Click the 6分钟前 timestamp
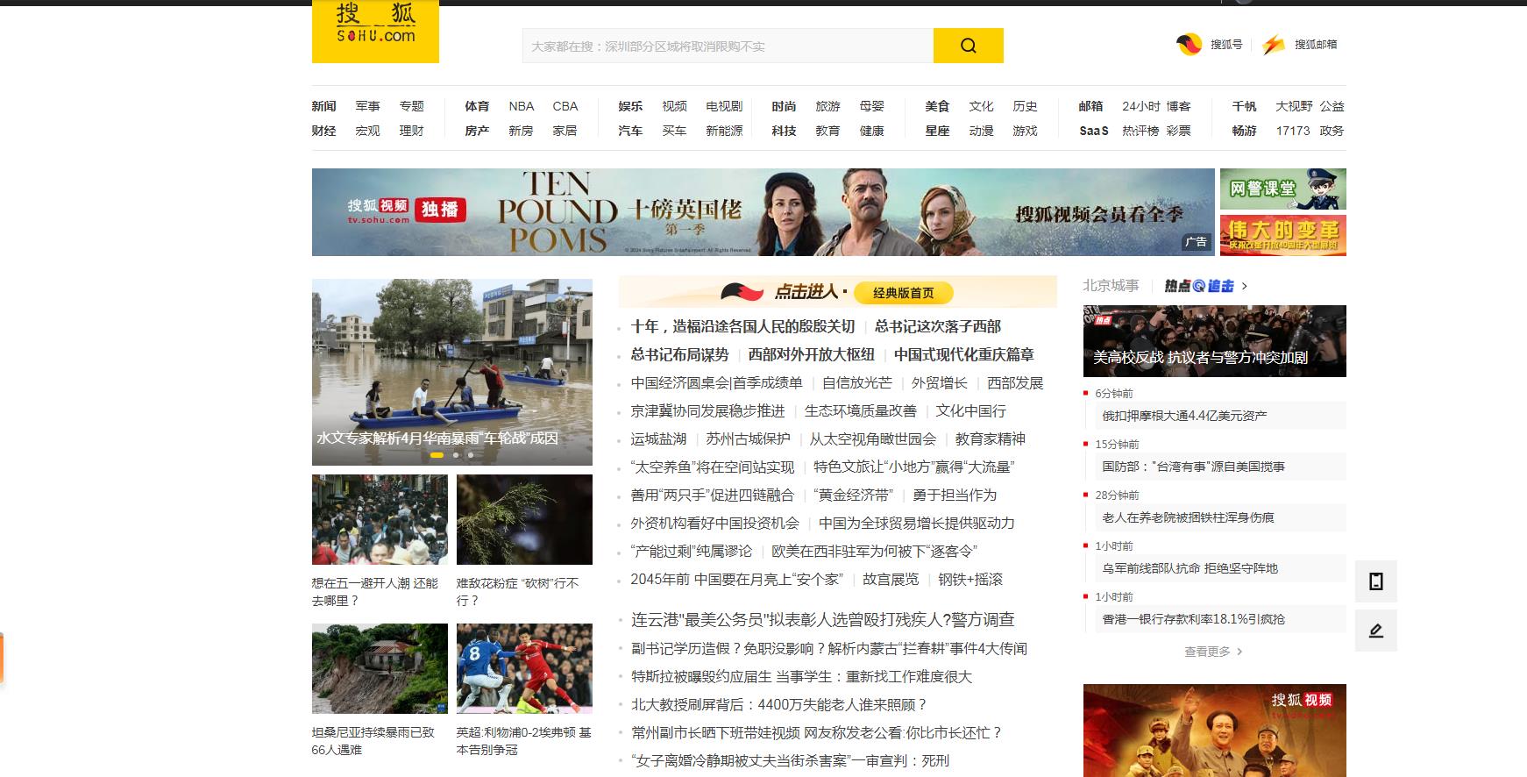The image size is (1527, 777). tap(1113, 393)
